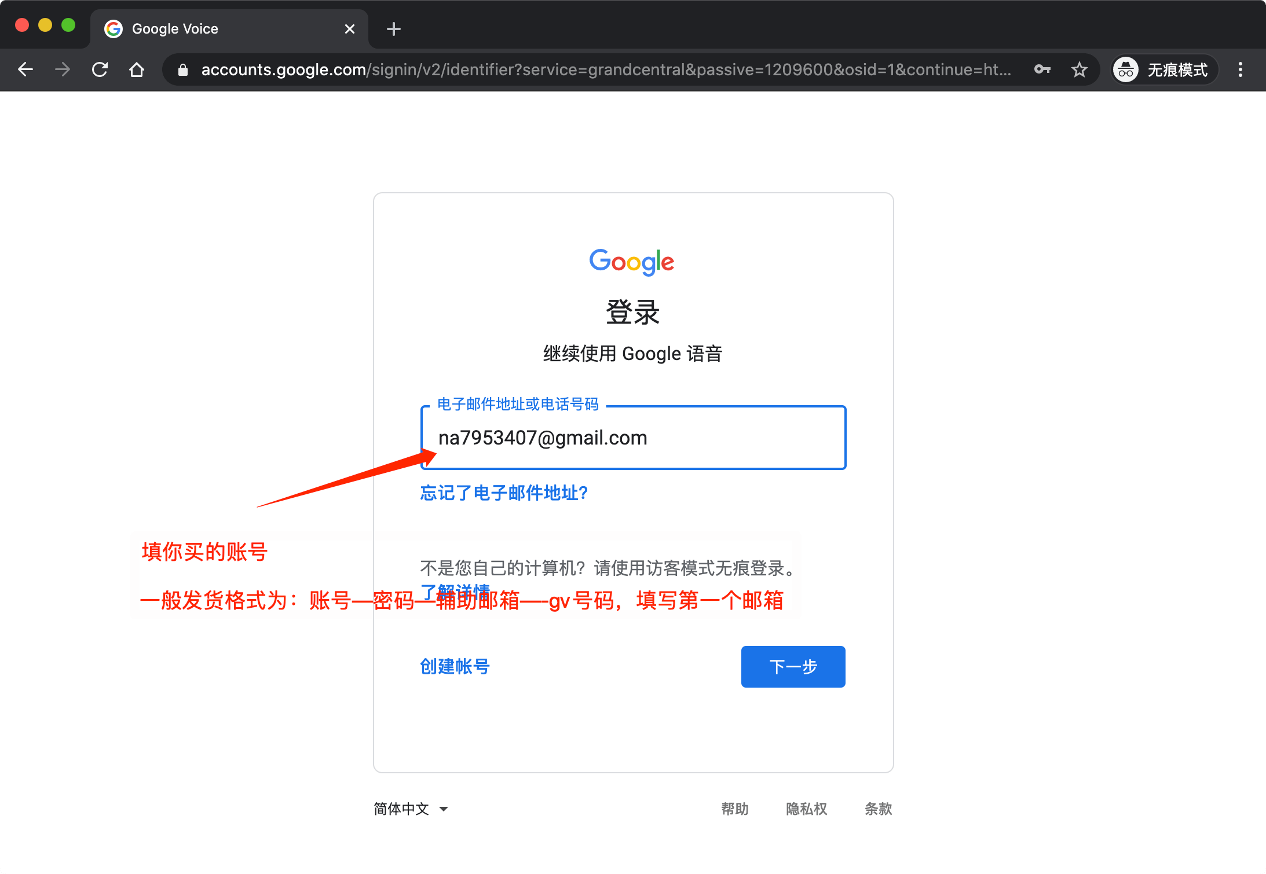Open the 无痕模式 incognito indicator
The width and height of the screenshot is (1266, 874).
(x=1164, y=69)
